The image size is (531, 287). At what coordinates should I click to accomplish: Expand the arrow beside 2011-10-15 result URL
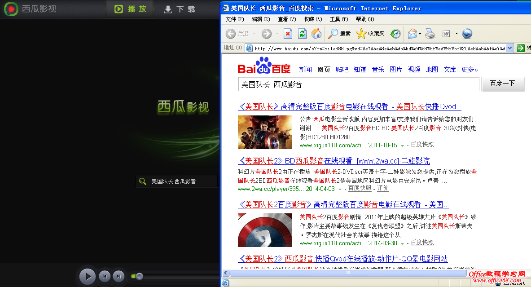pyautogui.click(x=402, y=146)
